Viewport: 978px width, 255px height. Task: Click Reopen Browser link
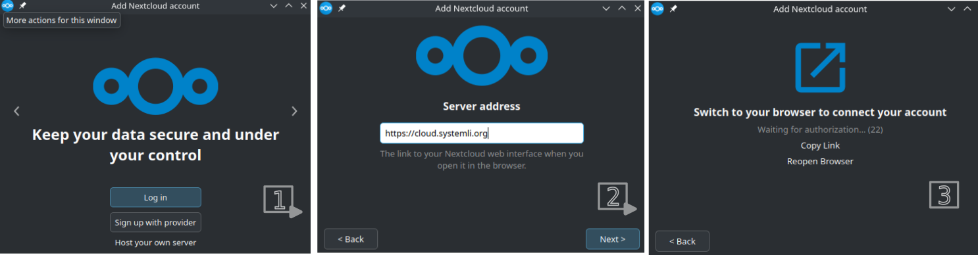click(x=820, y=161)
